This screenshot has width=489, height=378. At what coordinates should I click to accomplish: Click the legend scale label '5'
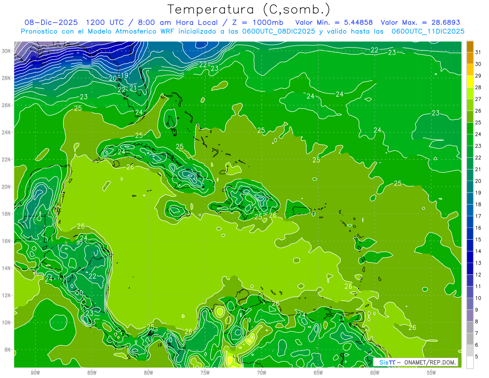pyautogui.click(x=477, y=357)
